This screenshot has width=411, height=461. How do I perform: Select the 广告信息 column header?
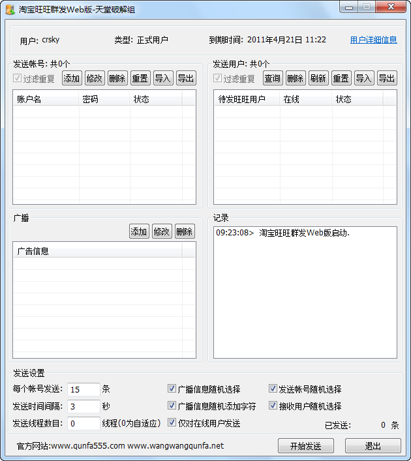tap(98, 251)
